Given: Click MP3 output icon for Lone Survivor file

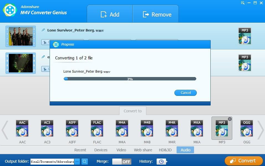Looking at the screenshot, I should [x=245, y=36].
